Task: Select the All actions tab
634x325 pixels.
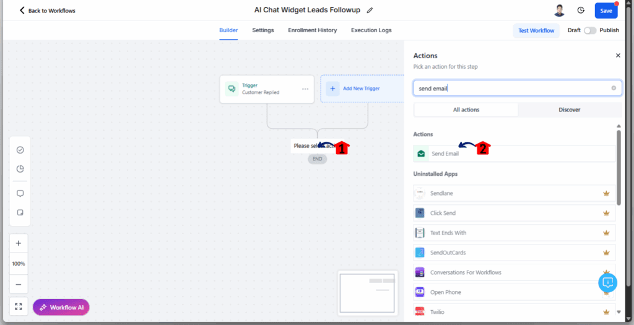Action: point(466,110)
